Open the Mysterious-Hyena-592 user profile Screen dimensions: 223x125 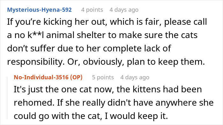pos(40,10)
